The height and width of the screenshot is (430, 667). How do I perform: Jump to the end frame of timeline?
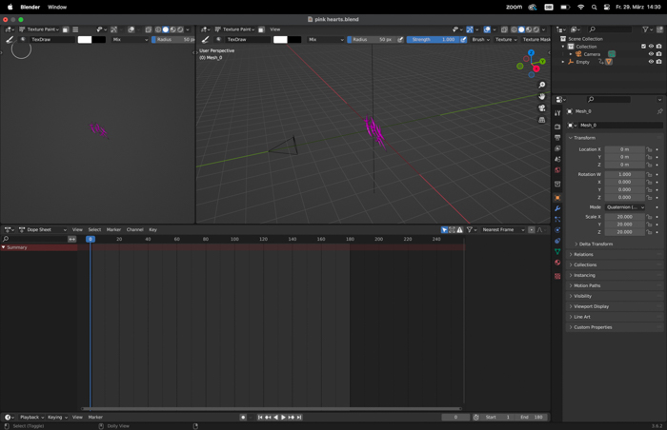(x=299, y=418)
